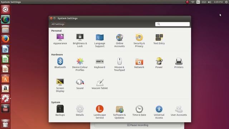Open Printers settings
Screen dimensions: 229x129
[179, 63]
